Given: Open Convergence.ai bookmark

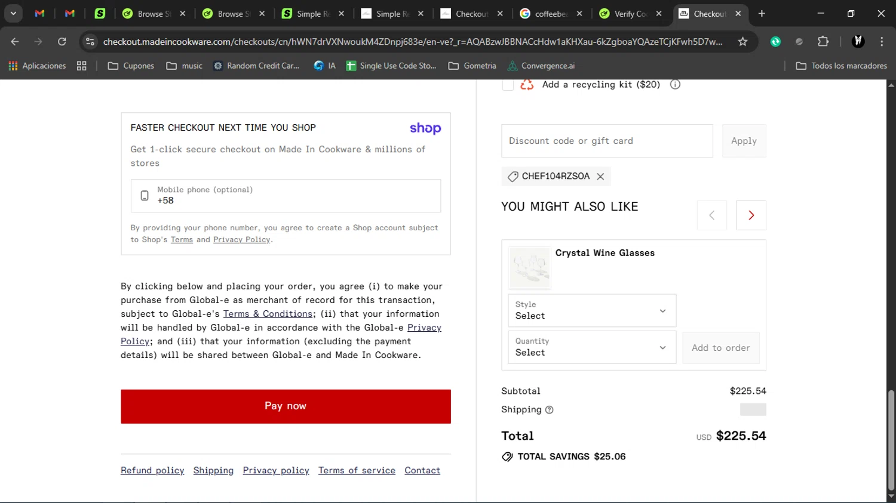Looking at the screenshot, I should click(541, 66).
